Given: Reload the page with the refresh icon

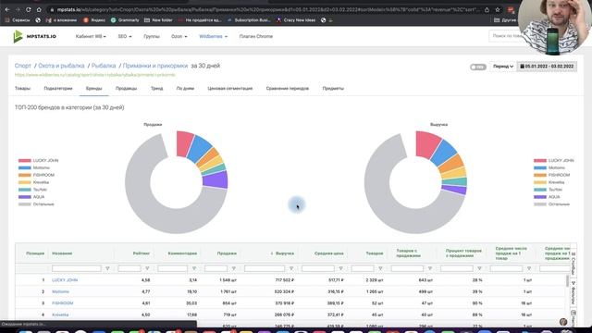Looking at the screenshot, I should (x=29, y=9).
